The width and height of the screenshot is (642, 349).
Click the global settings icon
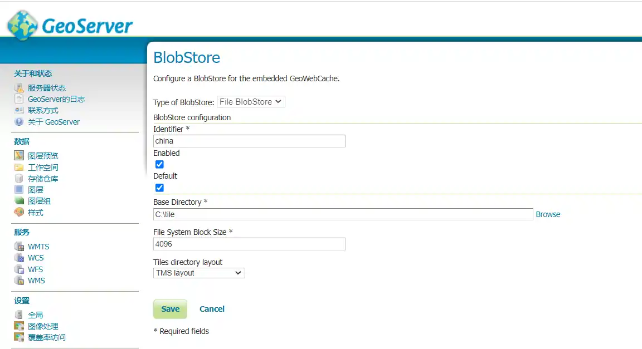[19, 315]
